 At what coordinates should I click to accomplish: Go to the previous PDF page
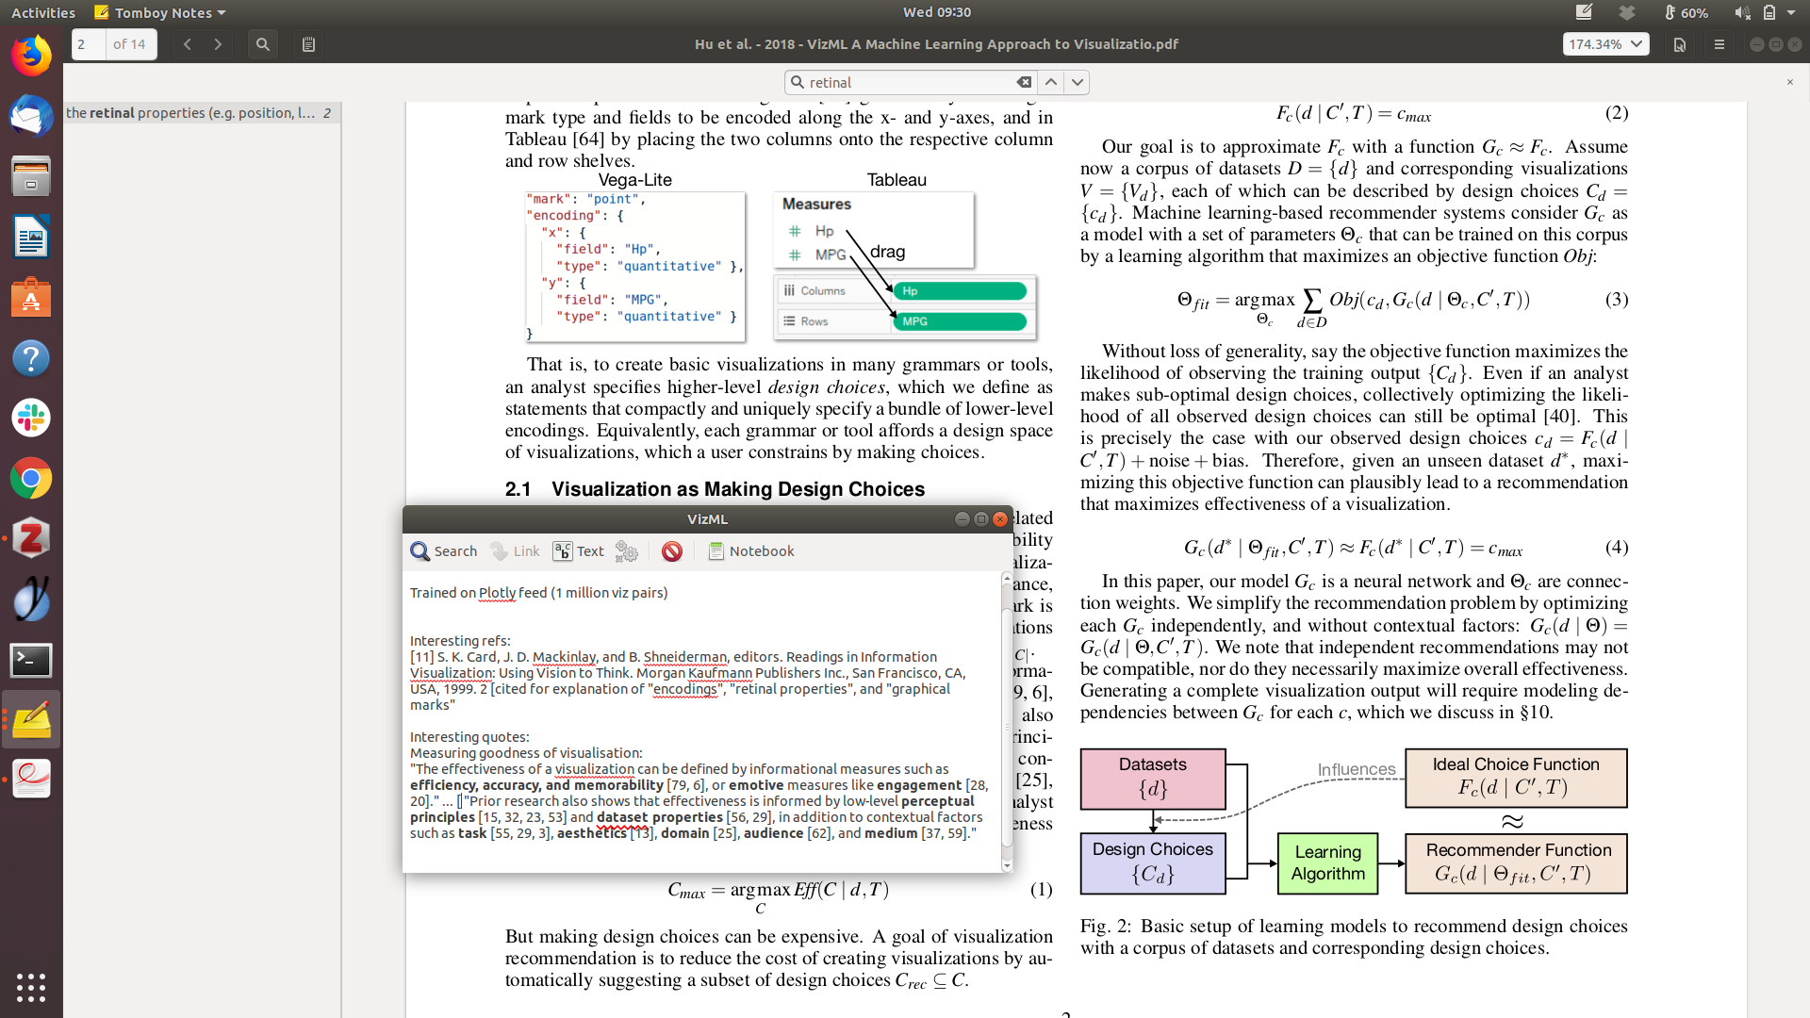click(x=188, y=44)
